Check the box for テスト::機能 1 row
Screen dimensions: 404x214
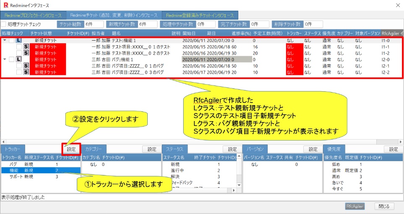(12, 40)
